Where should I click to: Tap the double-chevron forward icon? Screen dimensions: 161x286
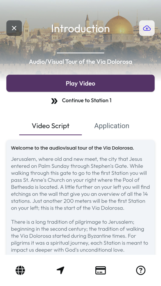pos(54,101)
